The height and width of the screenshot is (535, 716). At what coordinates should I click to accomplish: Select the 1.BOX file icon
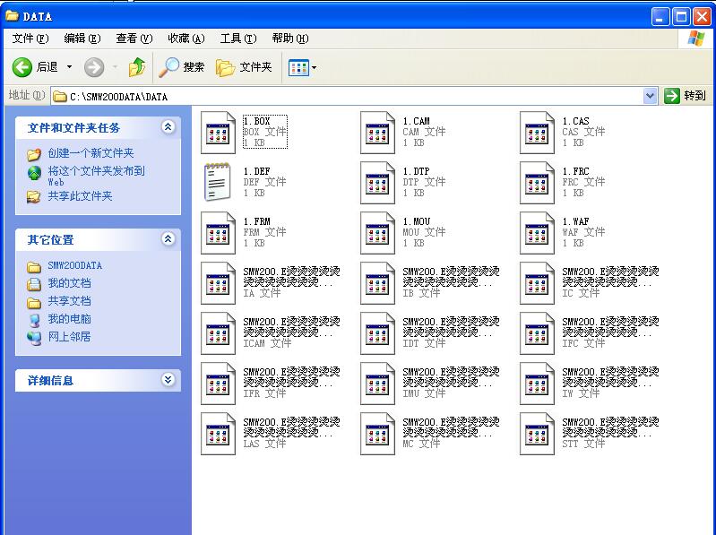[x=218, y=133]
